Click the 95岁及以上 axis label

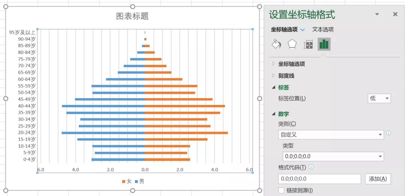click(22, 32)
